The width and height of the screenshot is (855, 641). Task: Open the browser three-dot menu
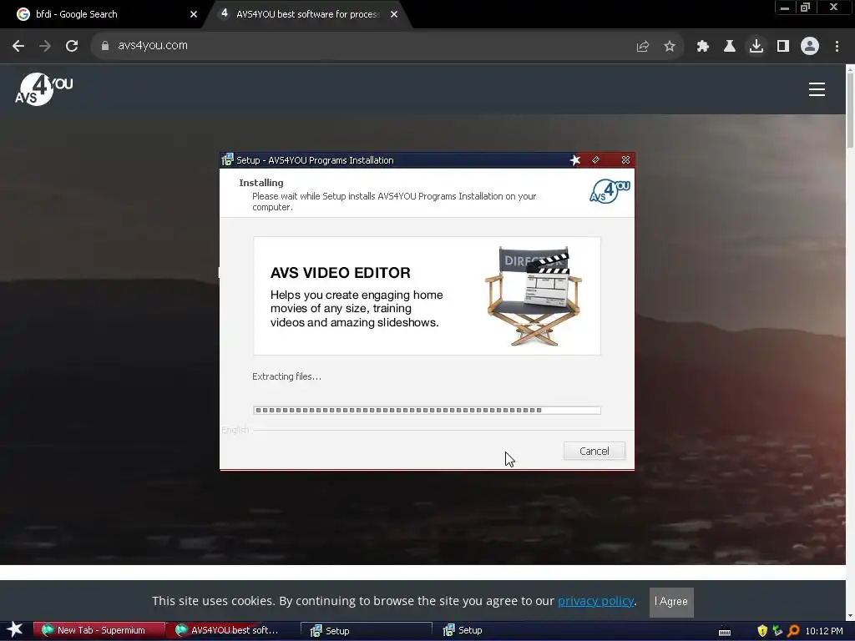click(x=837, y=47)
